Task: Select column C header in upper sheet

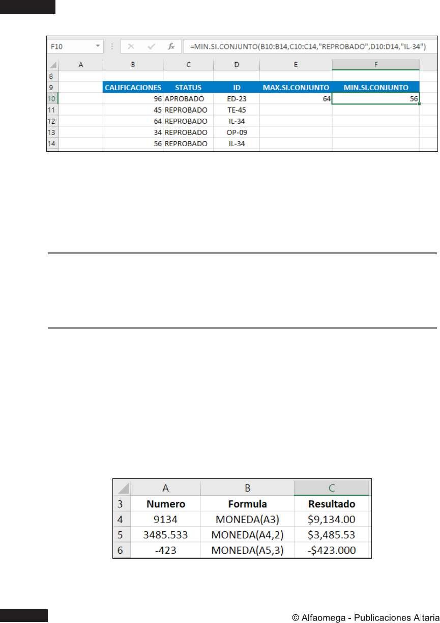Action: pyautogui.click(x=188, y=65)
